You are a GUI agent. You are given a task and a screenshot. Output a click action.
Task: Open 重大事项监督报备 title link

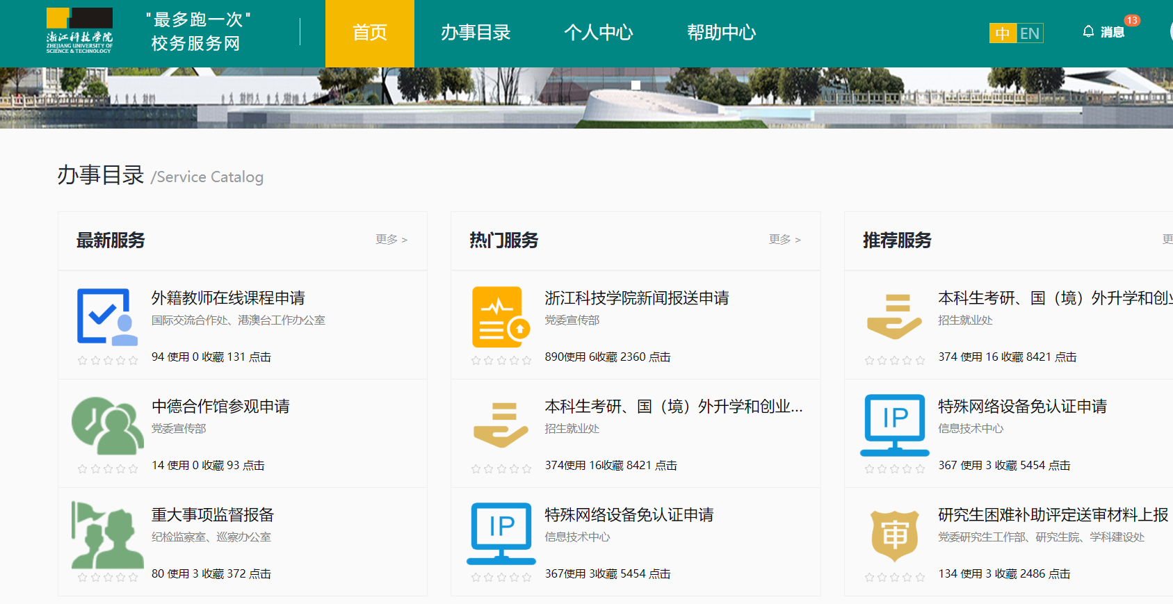[213, 515]
